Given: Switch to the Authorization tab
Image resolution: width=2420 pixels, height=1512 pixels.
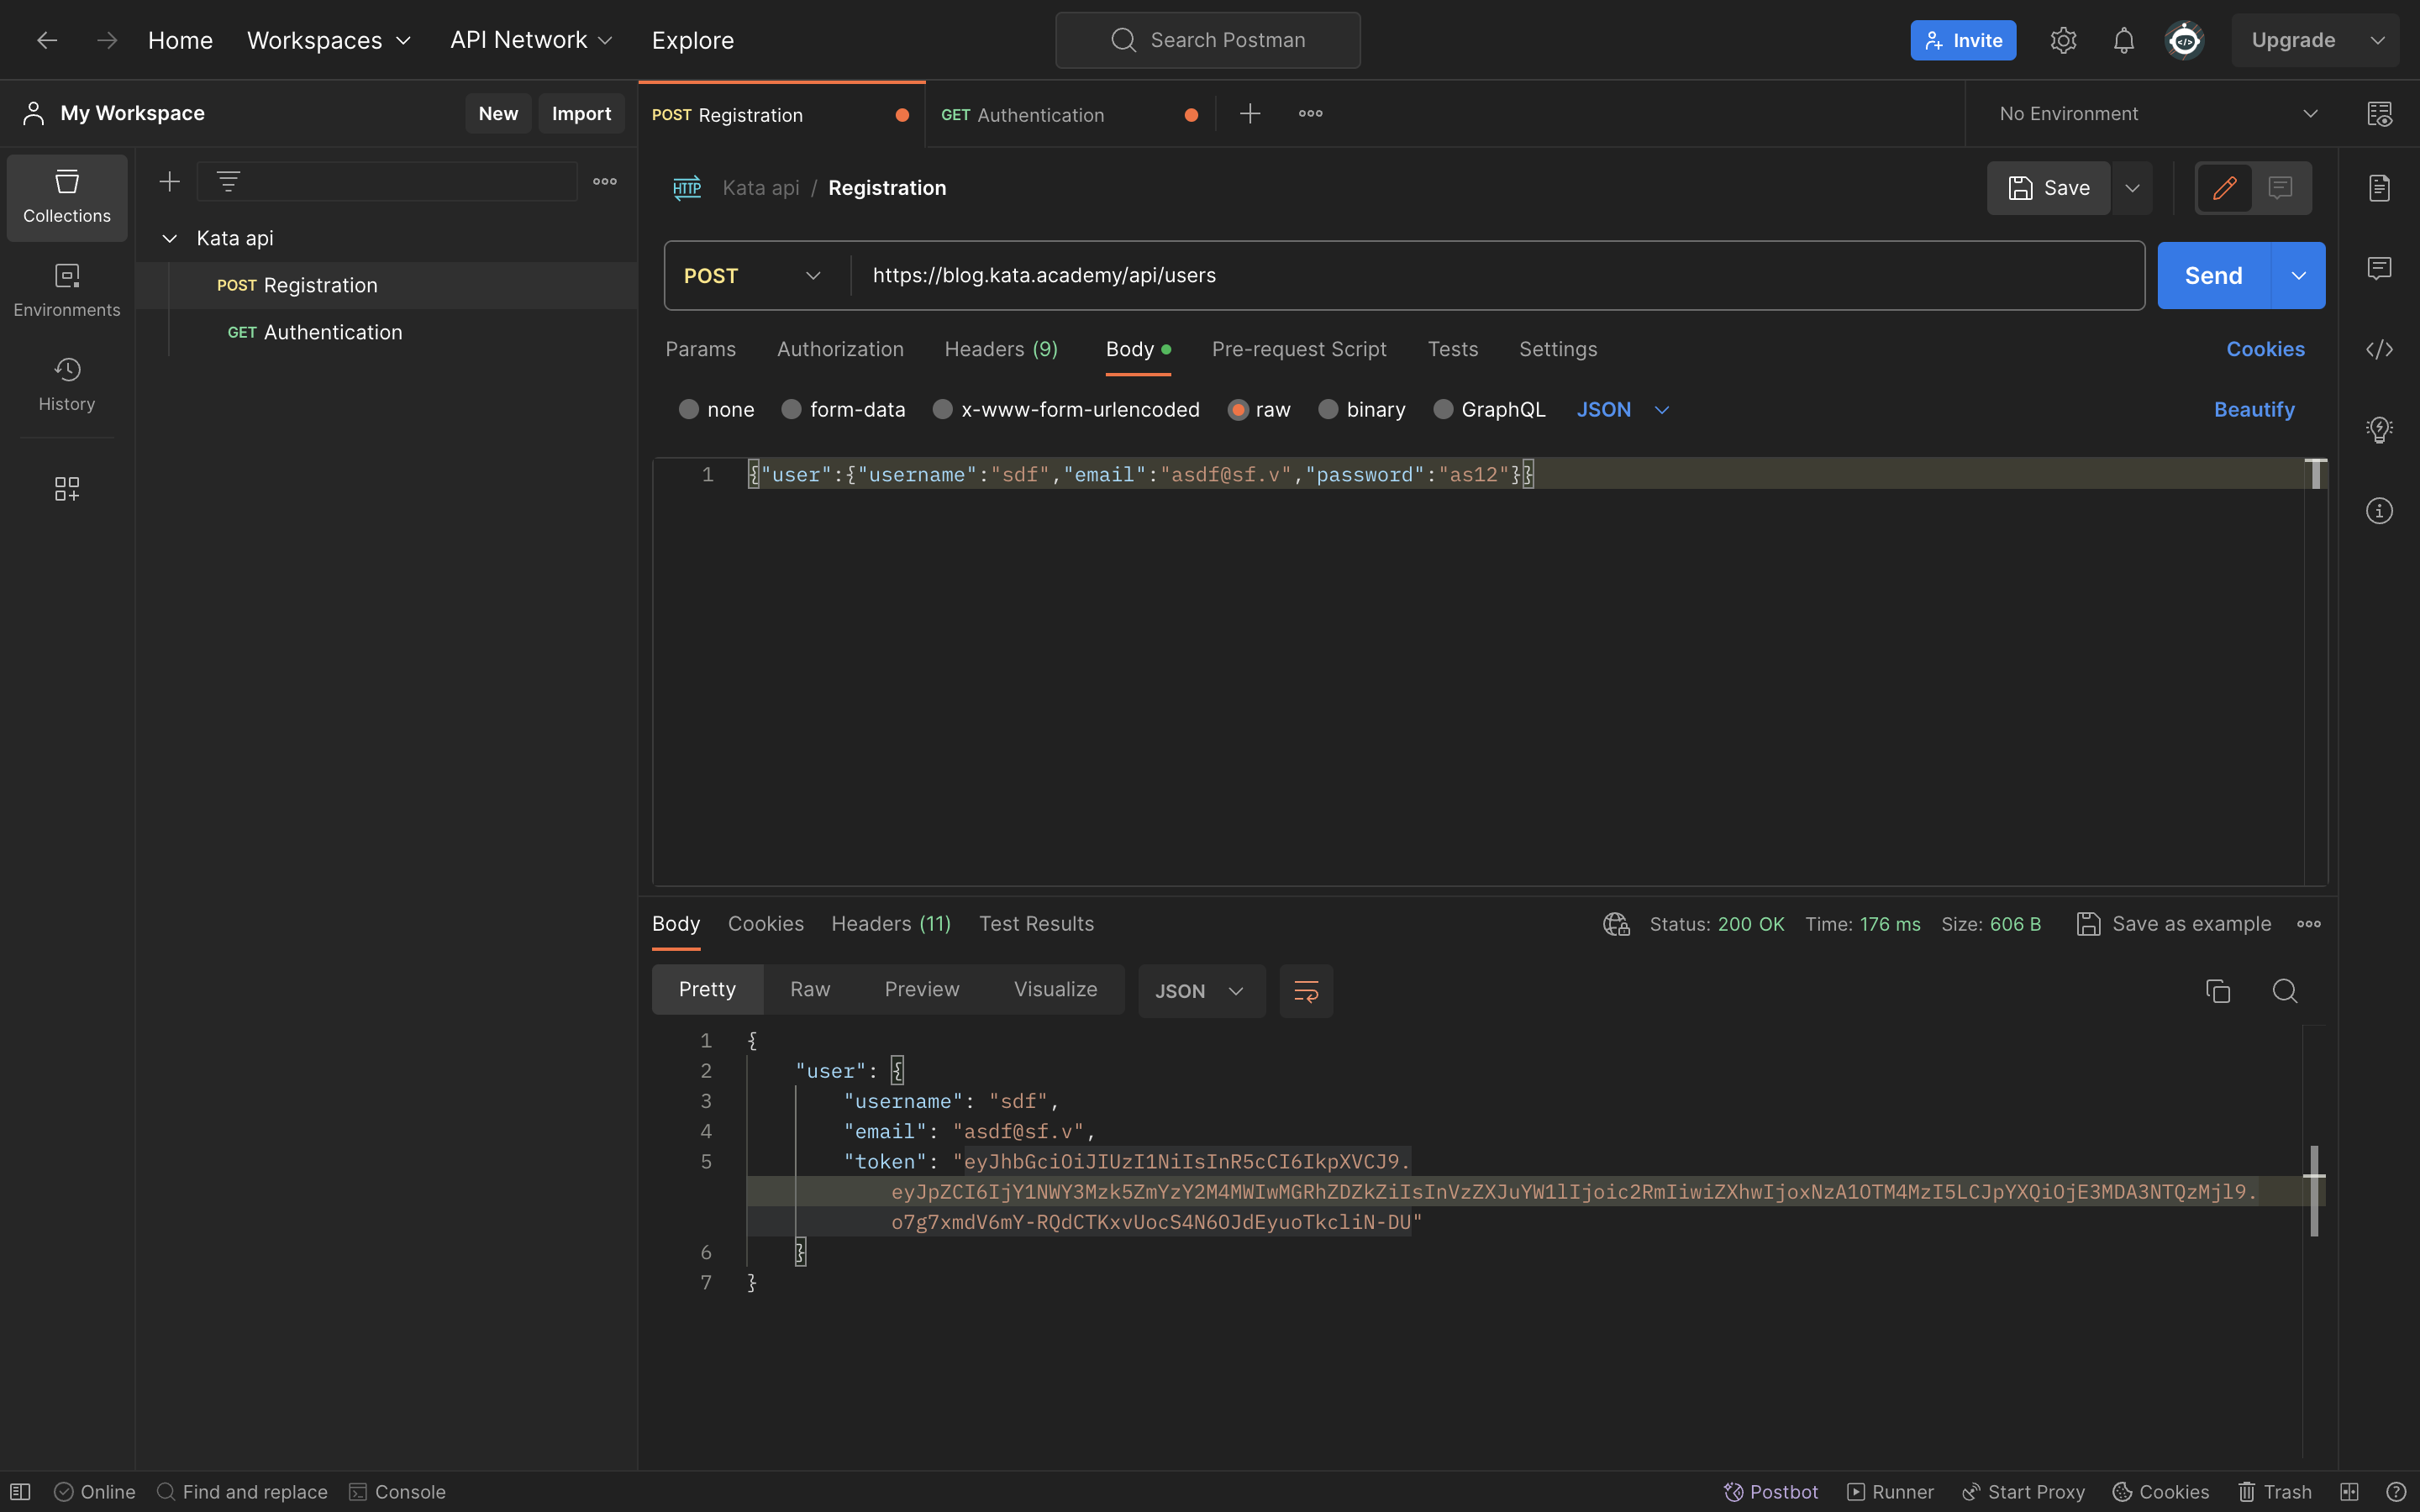Looking at the screenshot, I should [x=839, y=349].
